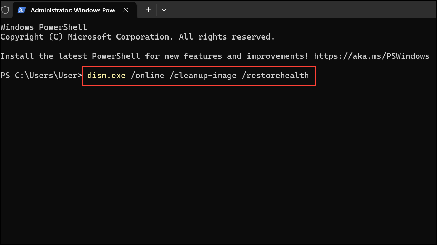
Task: Click the /online parameter in the command
Action: [x=148, y=75]
